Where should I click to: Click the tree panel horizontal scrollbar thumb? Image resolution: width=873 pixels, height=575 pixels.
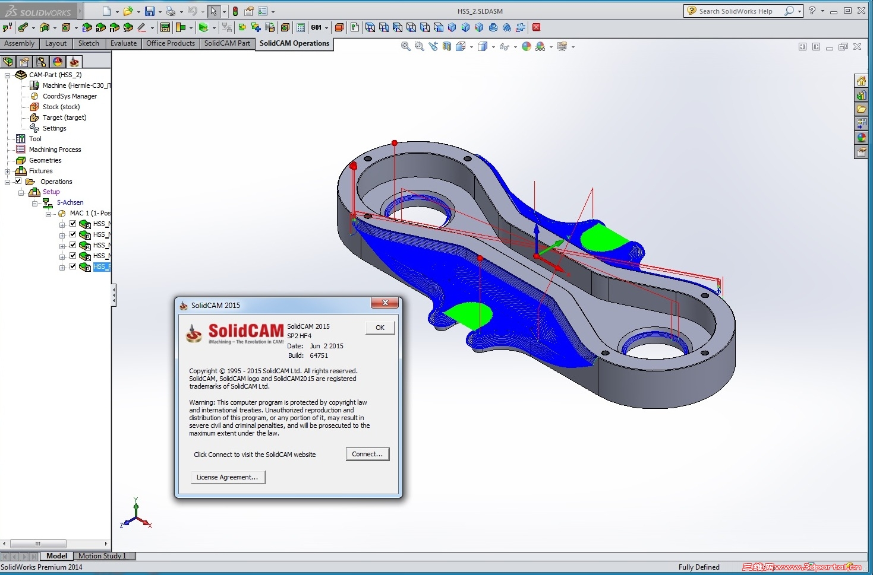click(x=38, y=544)
